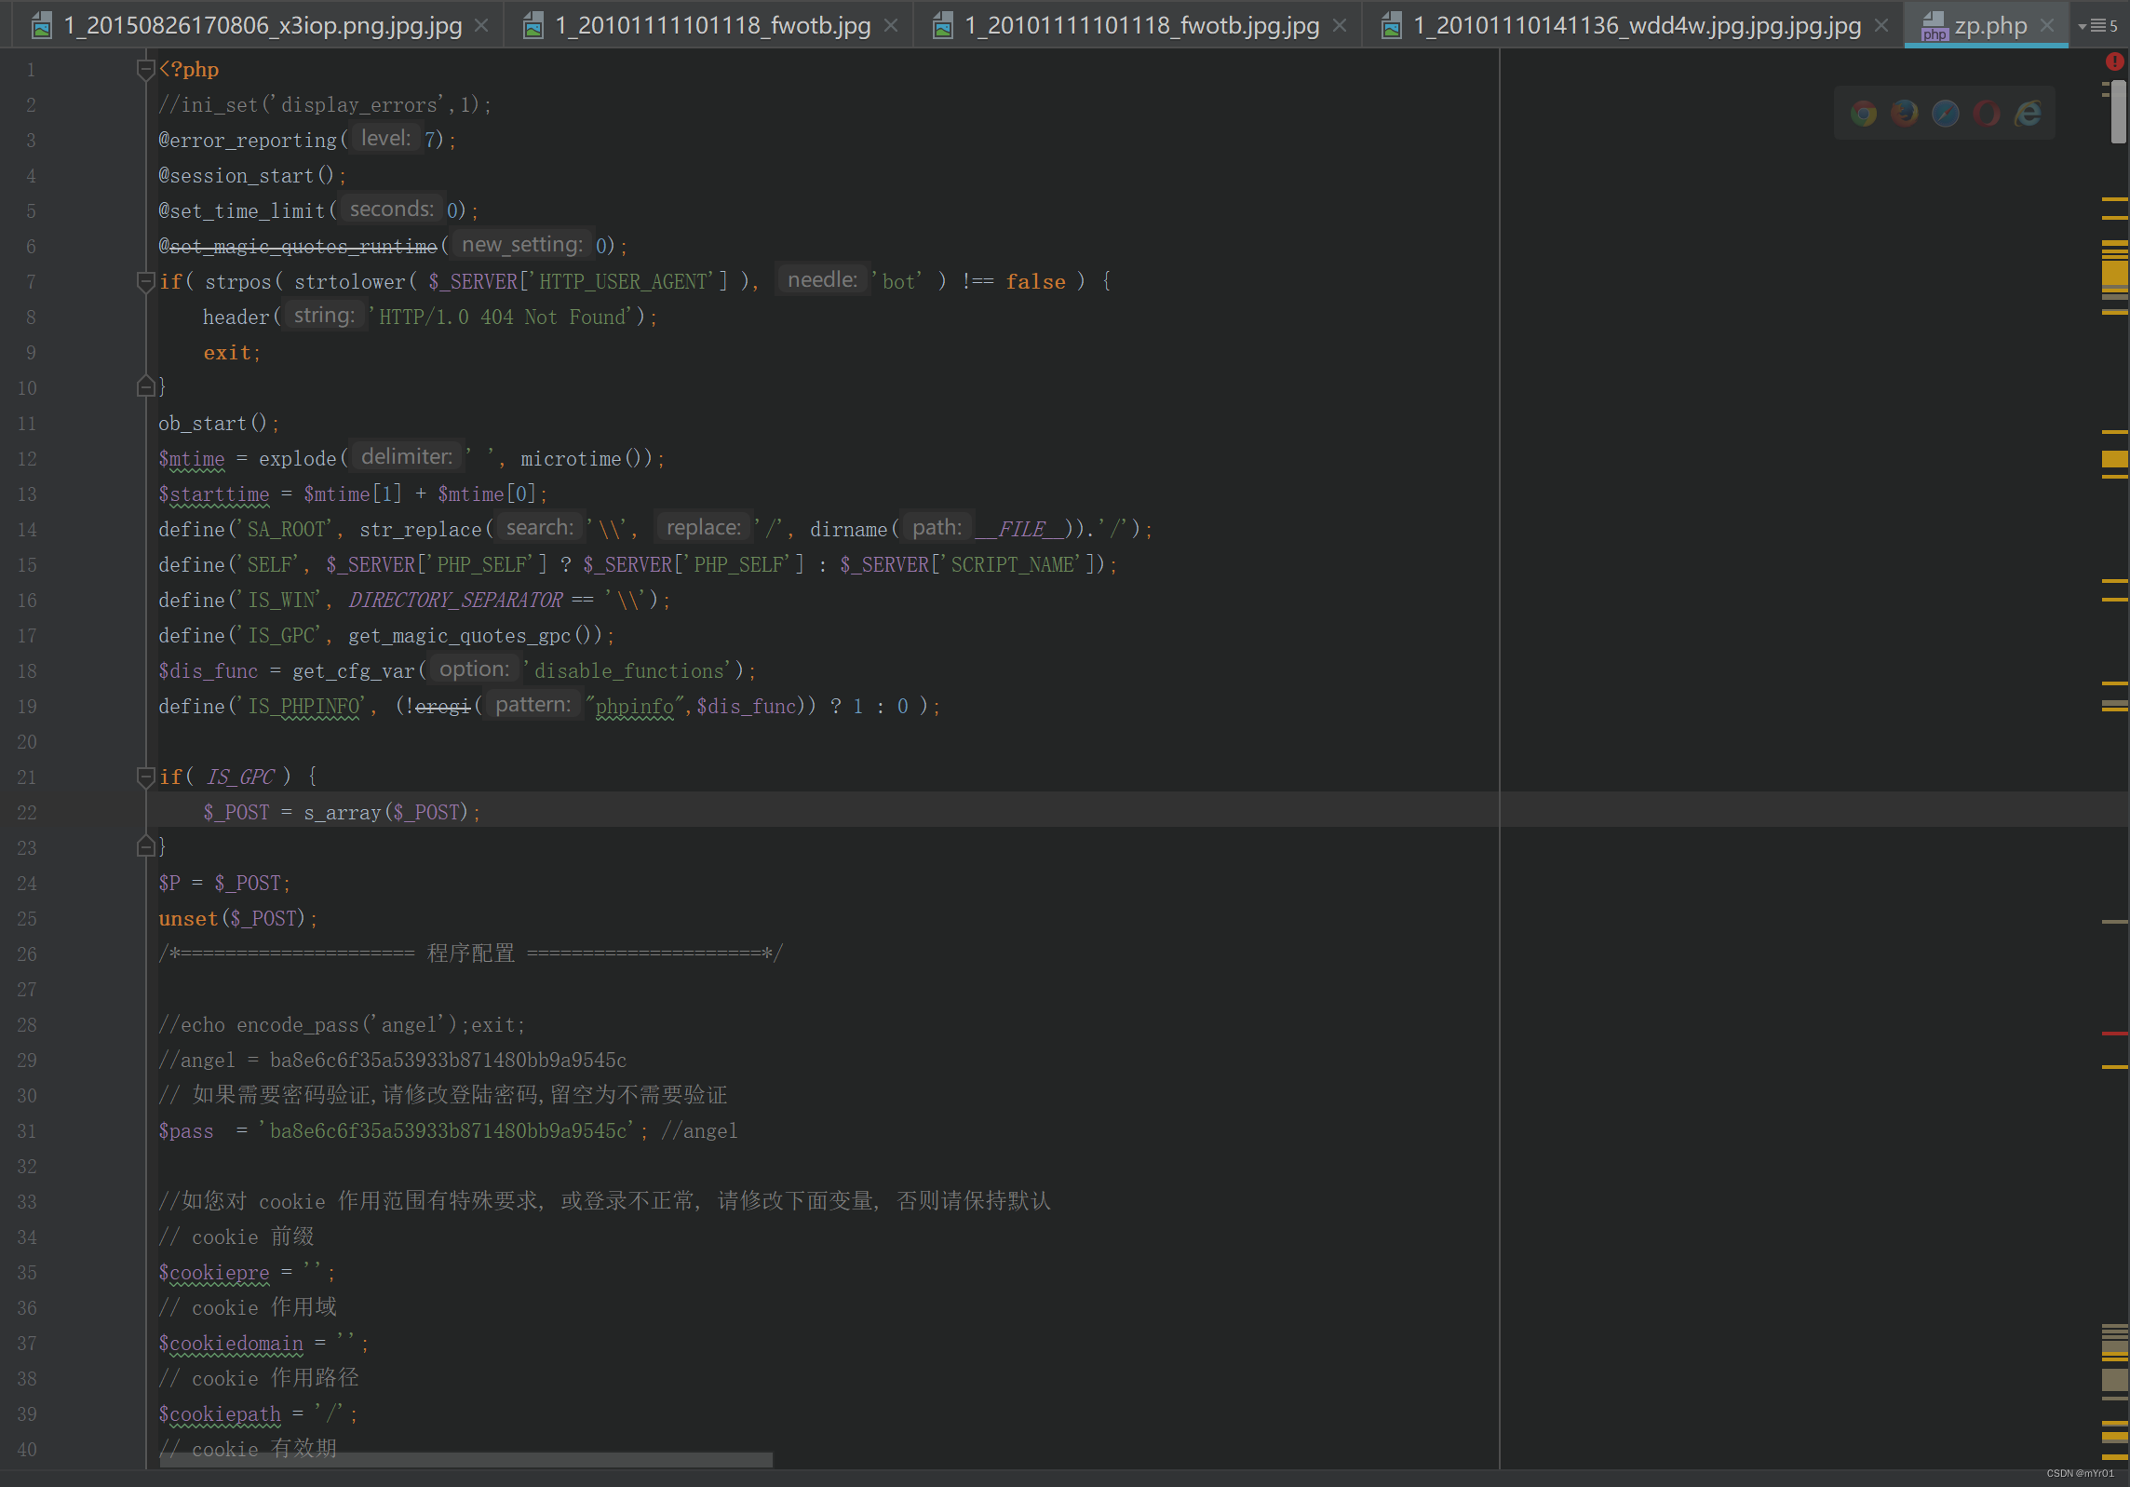Open zp.php in Internet Explorer
Viewport: 2130px width, 1487px height.
[2029, 114]
